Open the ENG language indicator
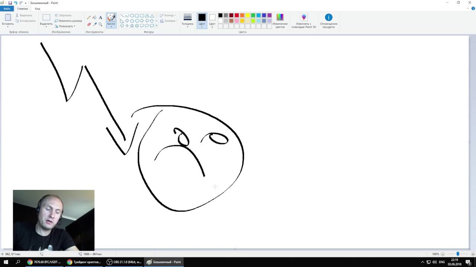Screen dimensions: 476x267 point(442,262)
